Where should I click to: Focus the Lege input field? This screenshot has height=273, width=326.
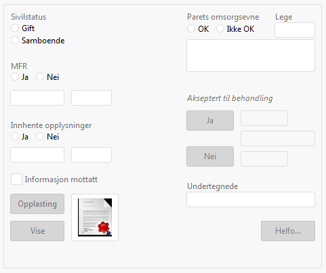[x=295, y=30]
